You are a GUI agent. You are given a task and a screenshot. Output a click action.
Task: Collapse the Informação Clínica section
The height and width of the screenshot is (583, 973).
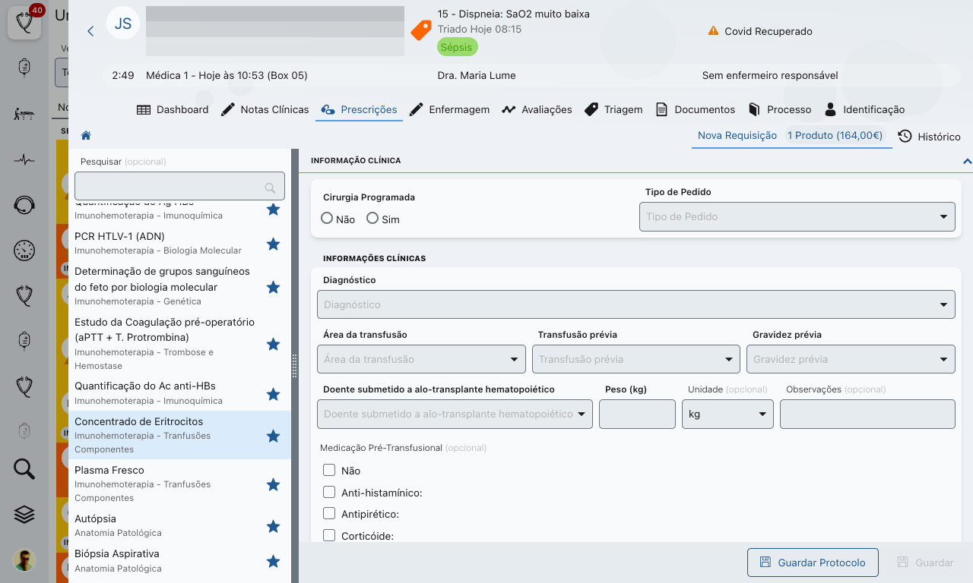point(967,161)
